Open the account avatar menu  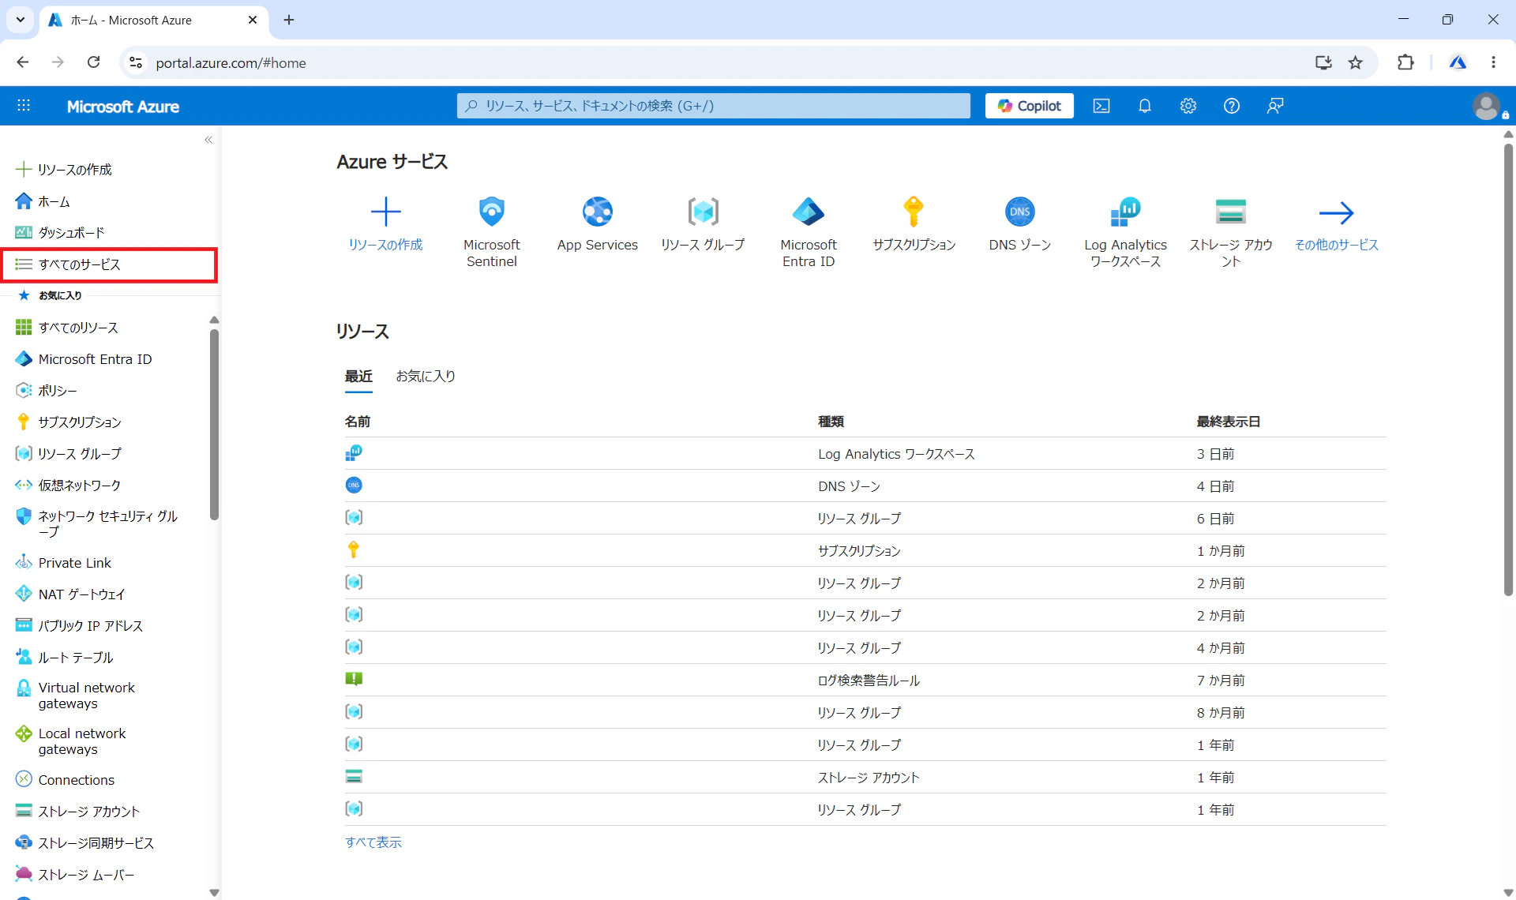tap(1487, 107)
